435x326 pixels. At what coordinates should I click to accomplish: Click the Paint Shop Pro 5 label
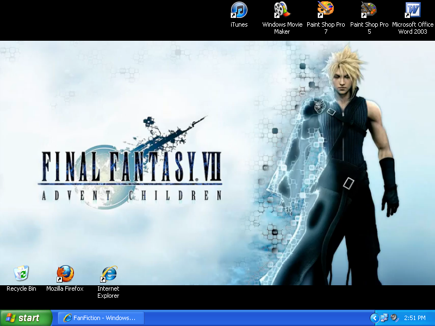point(369,28)
